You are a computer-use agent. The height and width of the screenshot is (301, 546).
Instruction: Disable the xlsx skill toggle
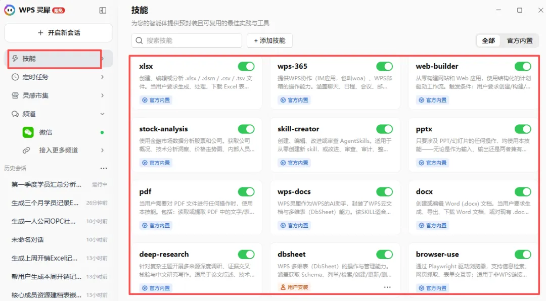(246, 66)
